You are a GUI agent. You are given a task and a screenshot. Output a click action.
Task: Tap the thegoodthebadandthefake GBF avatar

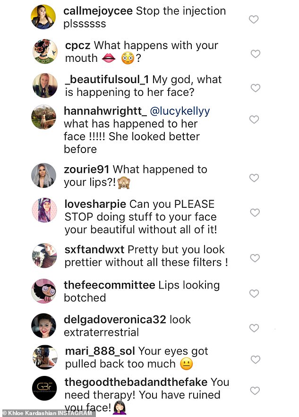click(x=44, y=388)
